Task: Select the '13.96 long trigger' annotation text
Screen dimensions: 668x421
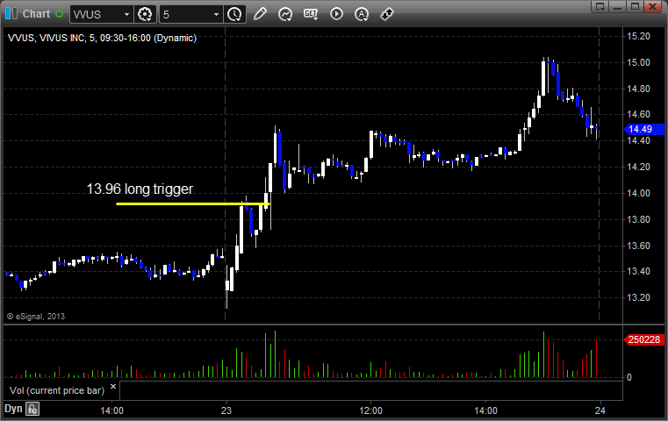Action: (140, 189)
